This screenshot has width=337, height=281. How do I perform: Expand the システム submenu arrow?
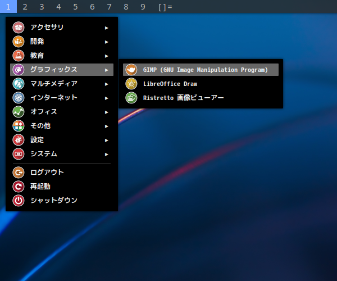(106, 155)
